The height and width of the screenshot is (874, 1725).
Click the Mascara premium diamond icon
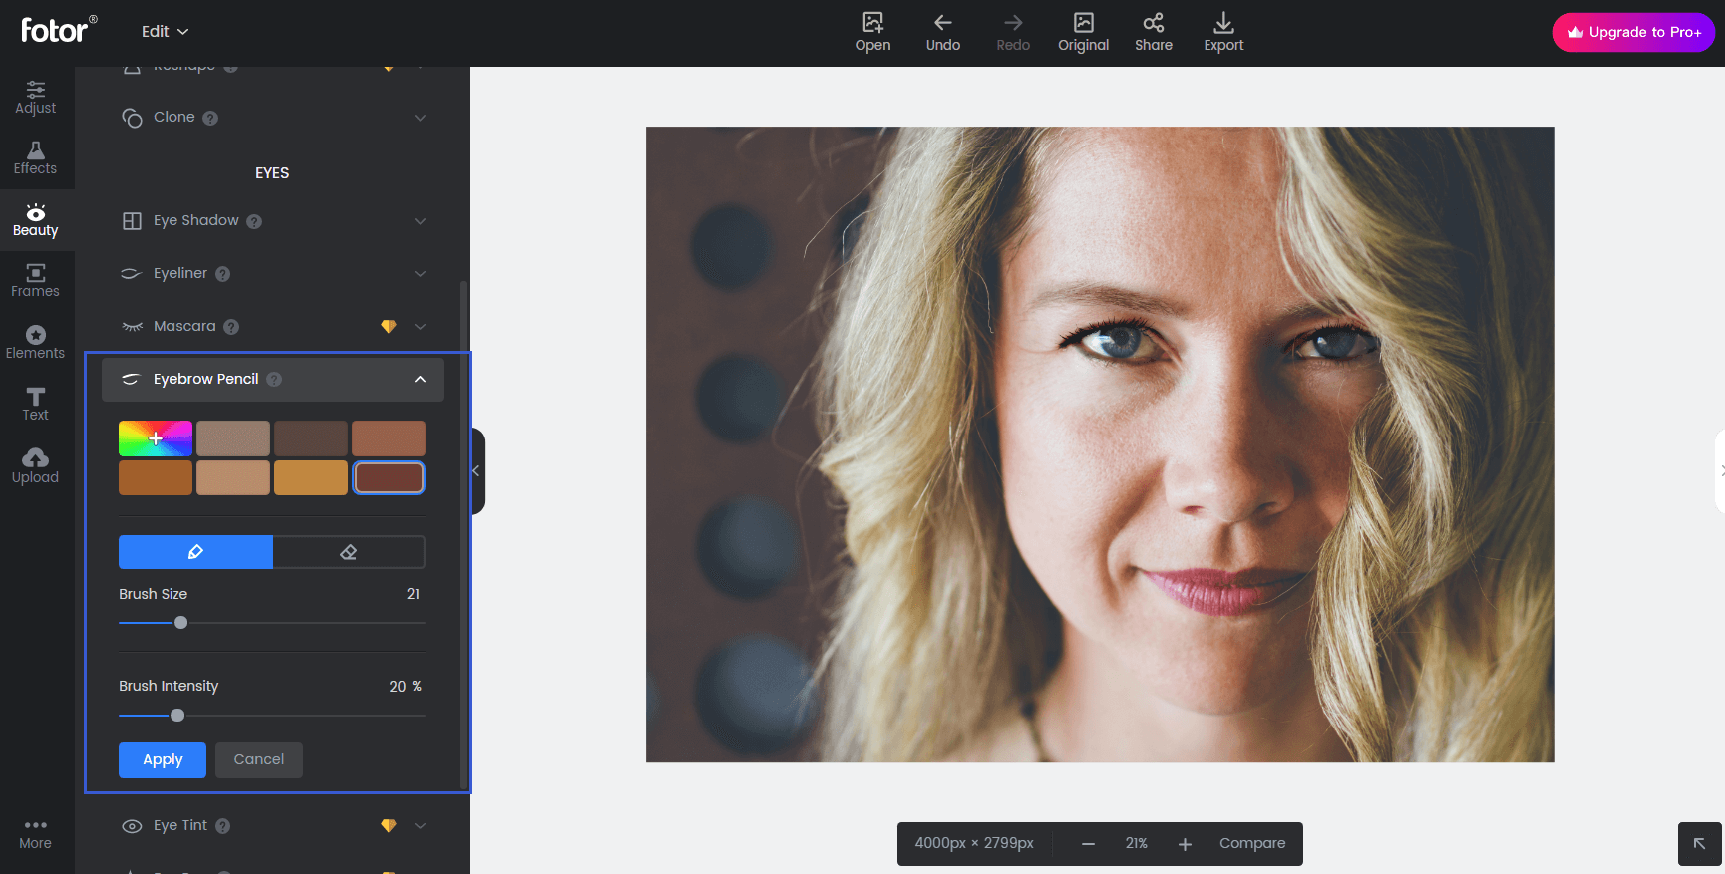[x=389, y=326]
